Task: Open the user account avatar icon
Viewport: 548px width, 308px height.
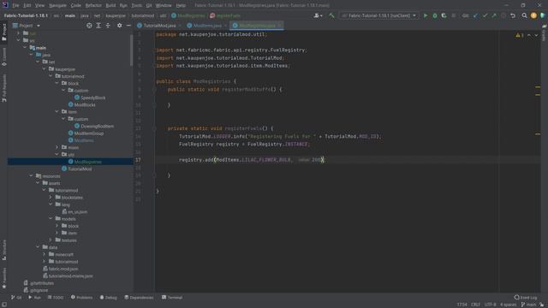Action: [x=533, y=15]
